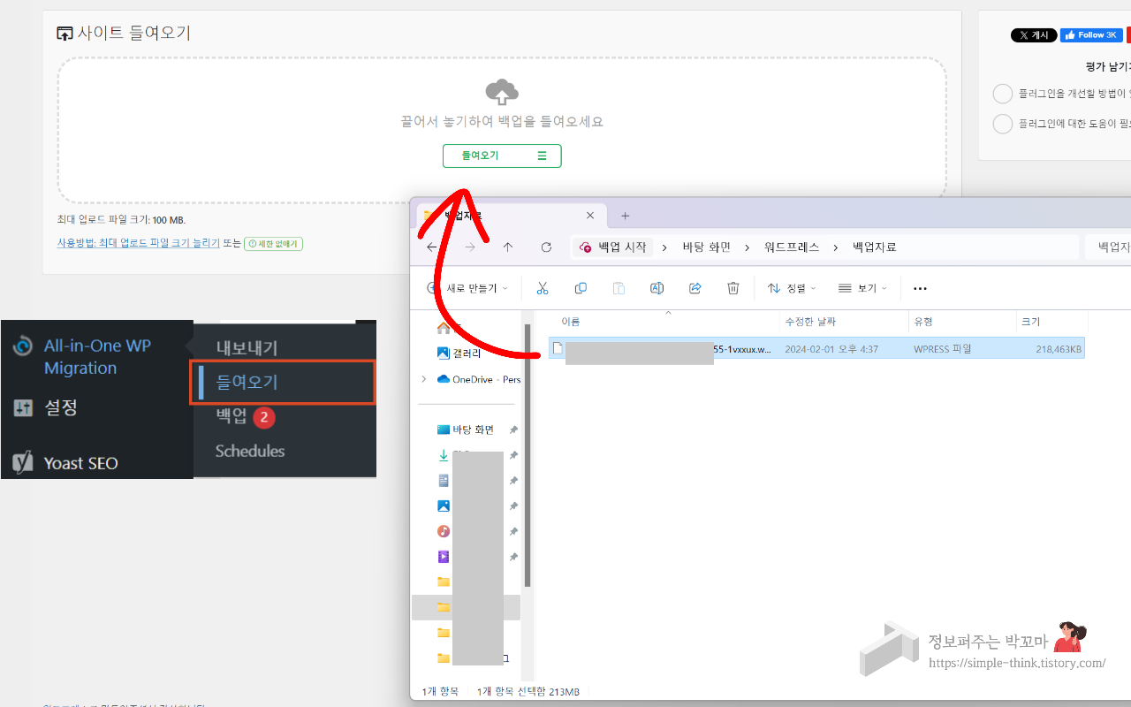This screenshot has height=707, width=1131.
Task: Open the 보기 view dropdown
Action: click(862, 288)
